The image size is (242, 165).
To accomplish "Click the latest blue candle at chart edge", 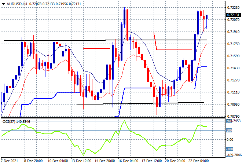I will coord(206,17).
